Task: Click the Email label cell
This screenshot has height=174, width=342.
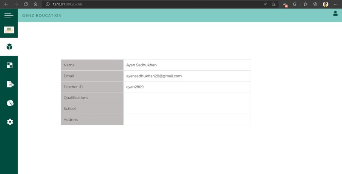Action: tap(92, 76)
